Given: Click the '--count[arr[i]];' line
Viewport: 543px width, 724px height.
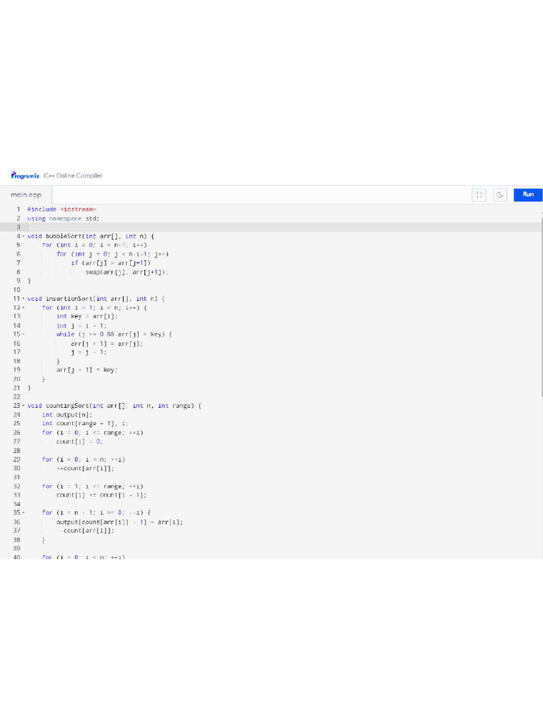Looking at the screenshot, I should click(x=85, y=530).
